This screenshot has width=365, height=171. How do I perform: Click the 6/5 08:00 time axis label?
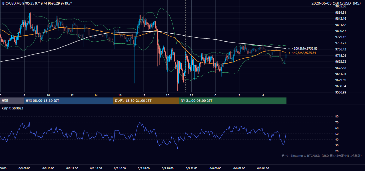(24, 168)
